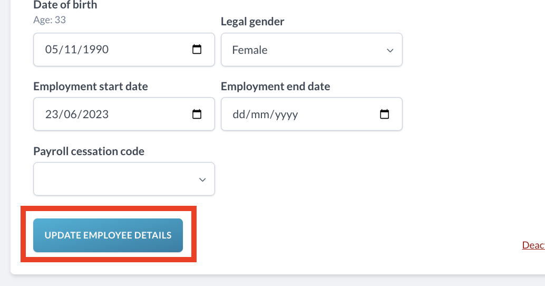Expand the Payroll cessation code dropdown

tap(124, 179)
